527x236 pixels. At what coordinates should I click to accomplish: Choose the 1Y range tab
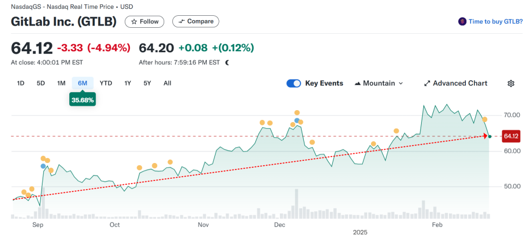[127, 83]
